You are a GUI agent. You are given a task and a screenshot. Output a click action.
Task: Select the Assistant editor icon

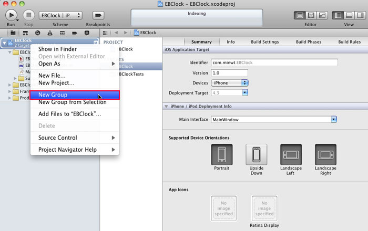pyautogui.click(x=311, y=15)
